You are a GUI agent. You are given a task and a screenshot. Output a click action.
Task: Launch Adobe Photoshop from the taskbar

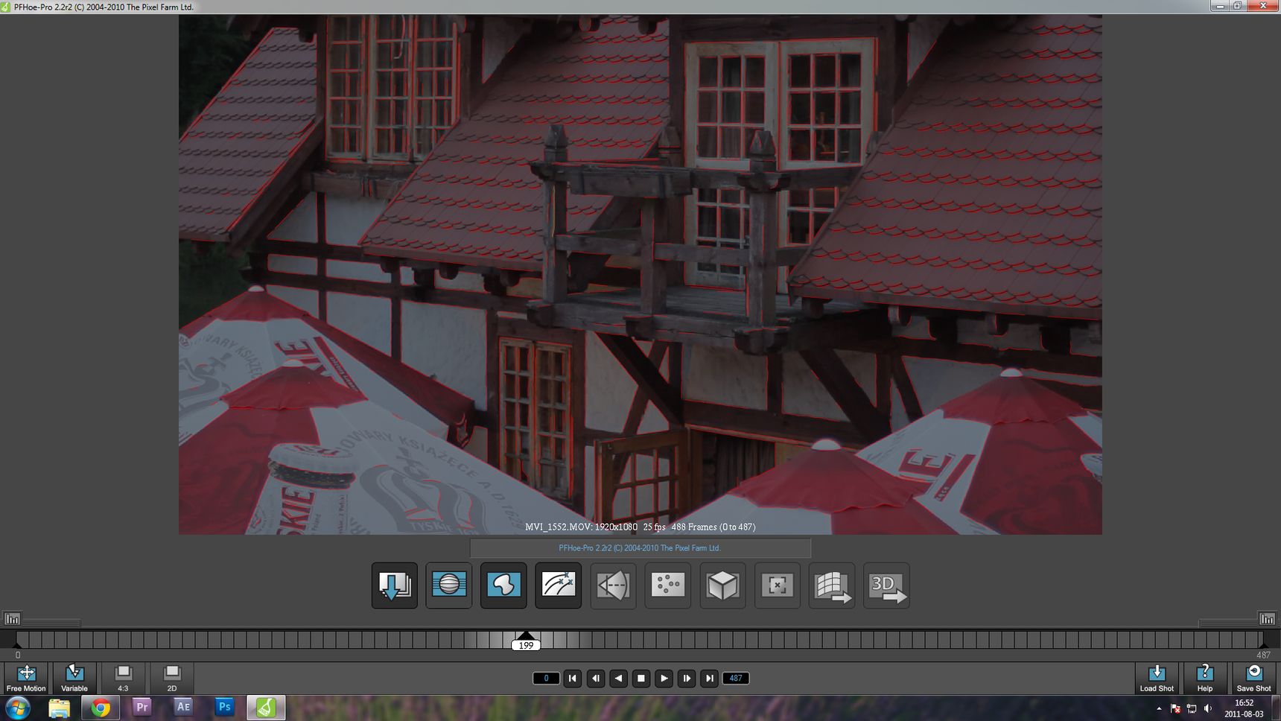pyautogui.click(x=224, y=707)
